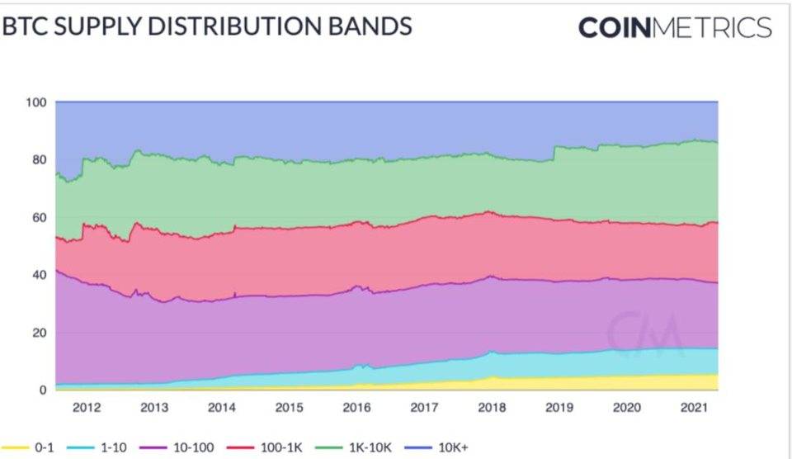792x459 pixels.
Task: Click the 2018 year marker
Action: tap(492, 407)
